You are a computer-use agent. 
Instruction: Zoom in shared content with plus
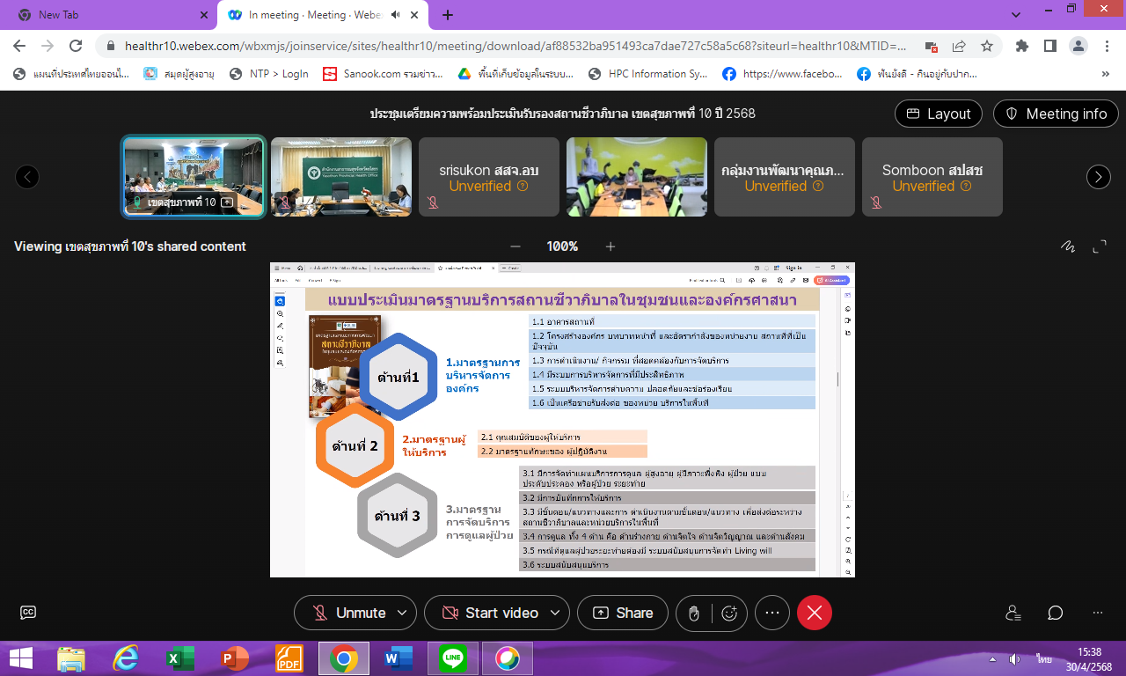pyautogui.click(x=611, y=246)
